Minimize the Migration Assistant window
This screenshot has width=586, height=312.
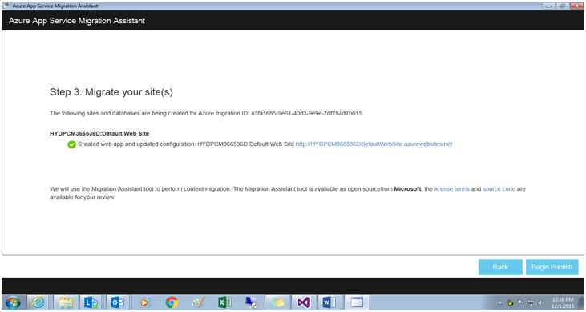(548, 6)
